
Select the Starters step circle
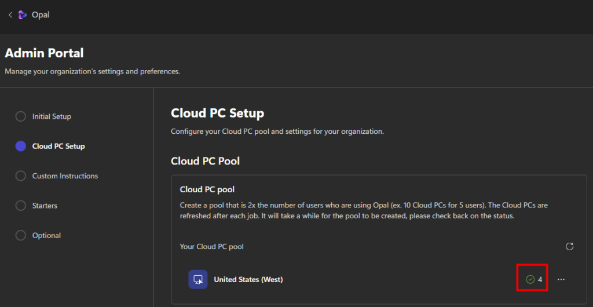coord(21,206)
